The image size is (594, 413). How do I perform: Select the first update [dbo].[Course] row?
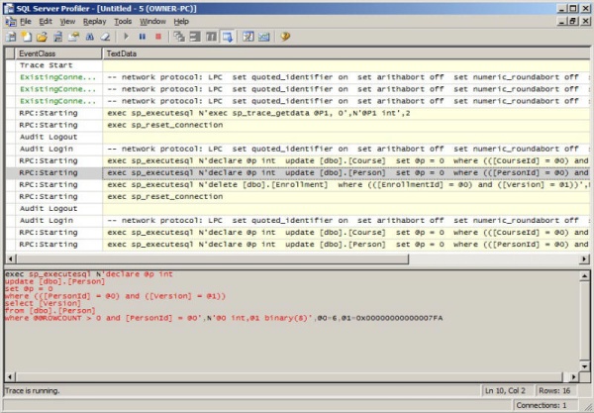pos(297,161)
